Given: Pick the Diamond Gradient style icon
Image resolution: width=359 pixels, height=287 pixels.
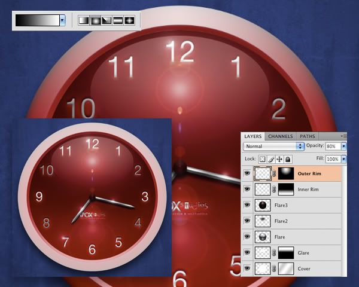Looking at the screenshot, I should pos(129,20).
